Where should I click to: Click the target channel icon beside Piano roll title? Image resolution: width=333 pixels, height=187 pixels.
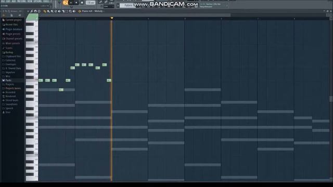coord(80,11)
